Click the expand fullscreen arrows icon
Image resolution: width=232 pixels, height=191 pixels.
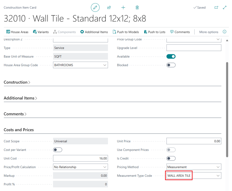[225, 7]
